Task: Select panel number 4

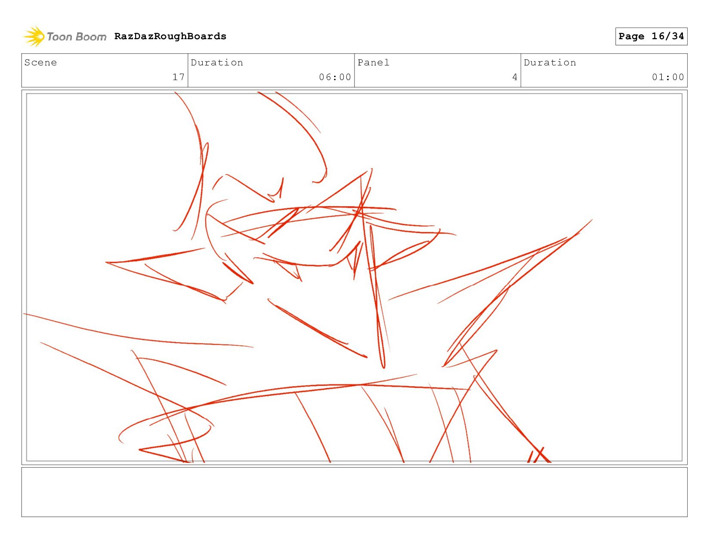Action: pyautogui.click(x=515, y=77)
